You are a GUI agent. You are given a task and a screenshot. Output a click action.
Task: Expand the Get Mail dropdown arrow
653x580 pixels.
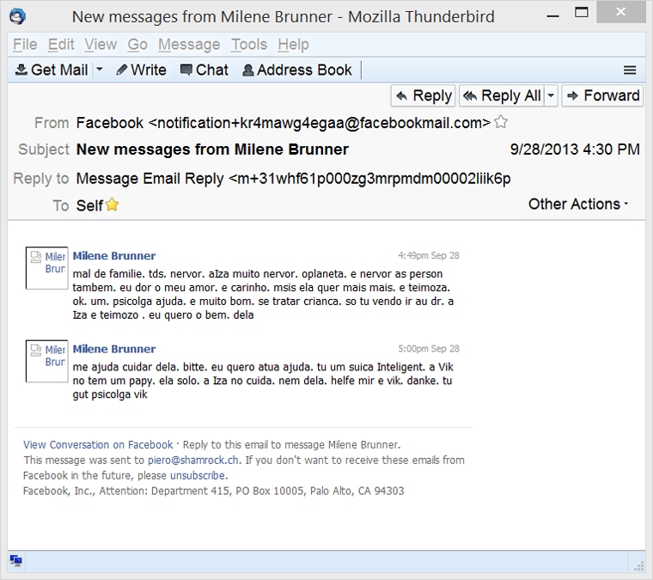click(x=100, y=70)
